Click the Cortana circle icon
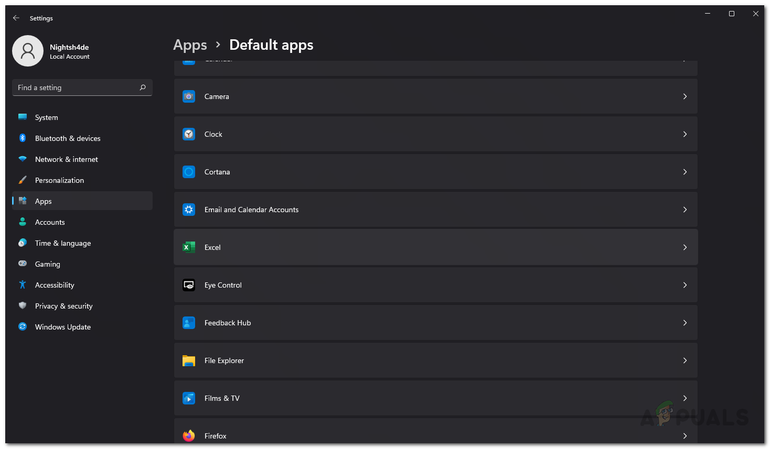 pos(189,172)
